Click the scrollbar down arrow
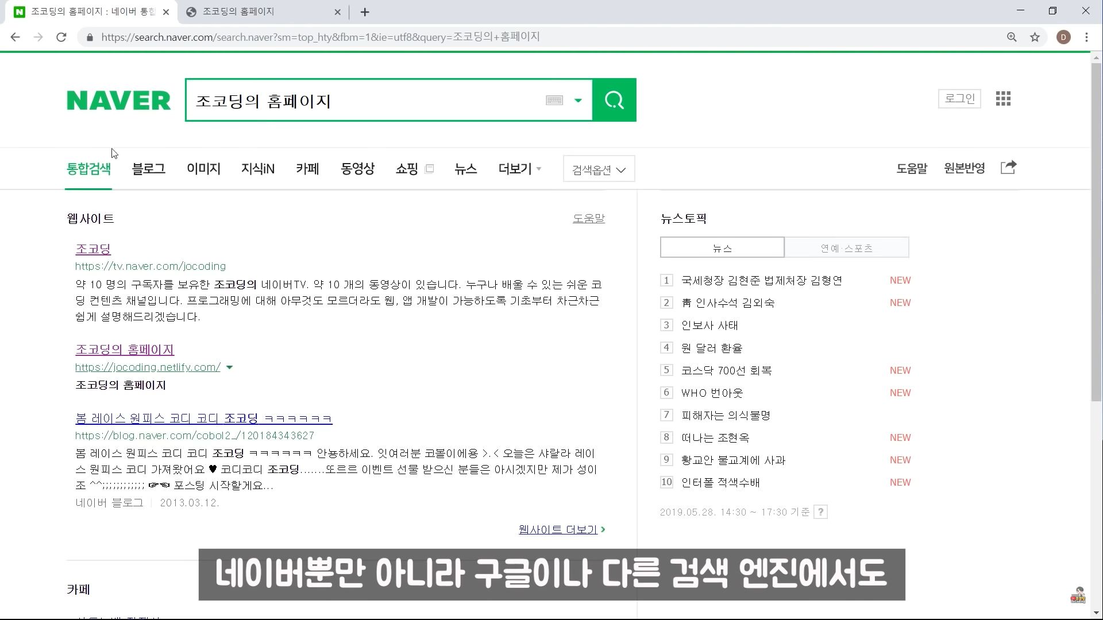 [1096, 613]
